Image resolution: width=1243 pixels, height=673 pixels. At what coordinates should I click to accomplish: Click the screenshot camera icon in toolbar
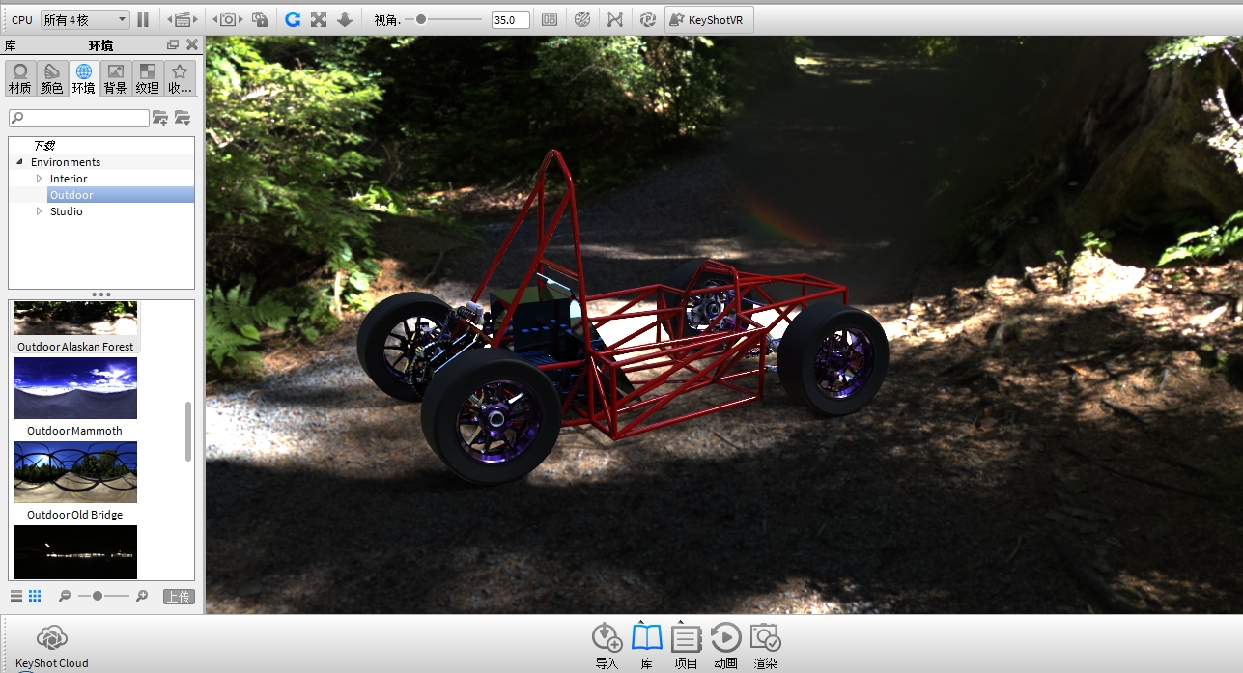click(x=227, y=18)
